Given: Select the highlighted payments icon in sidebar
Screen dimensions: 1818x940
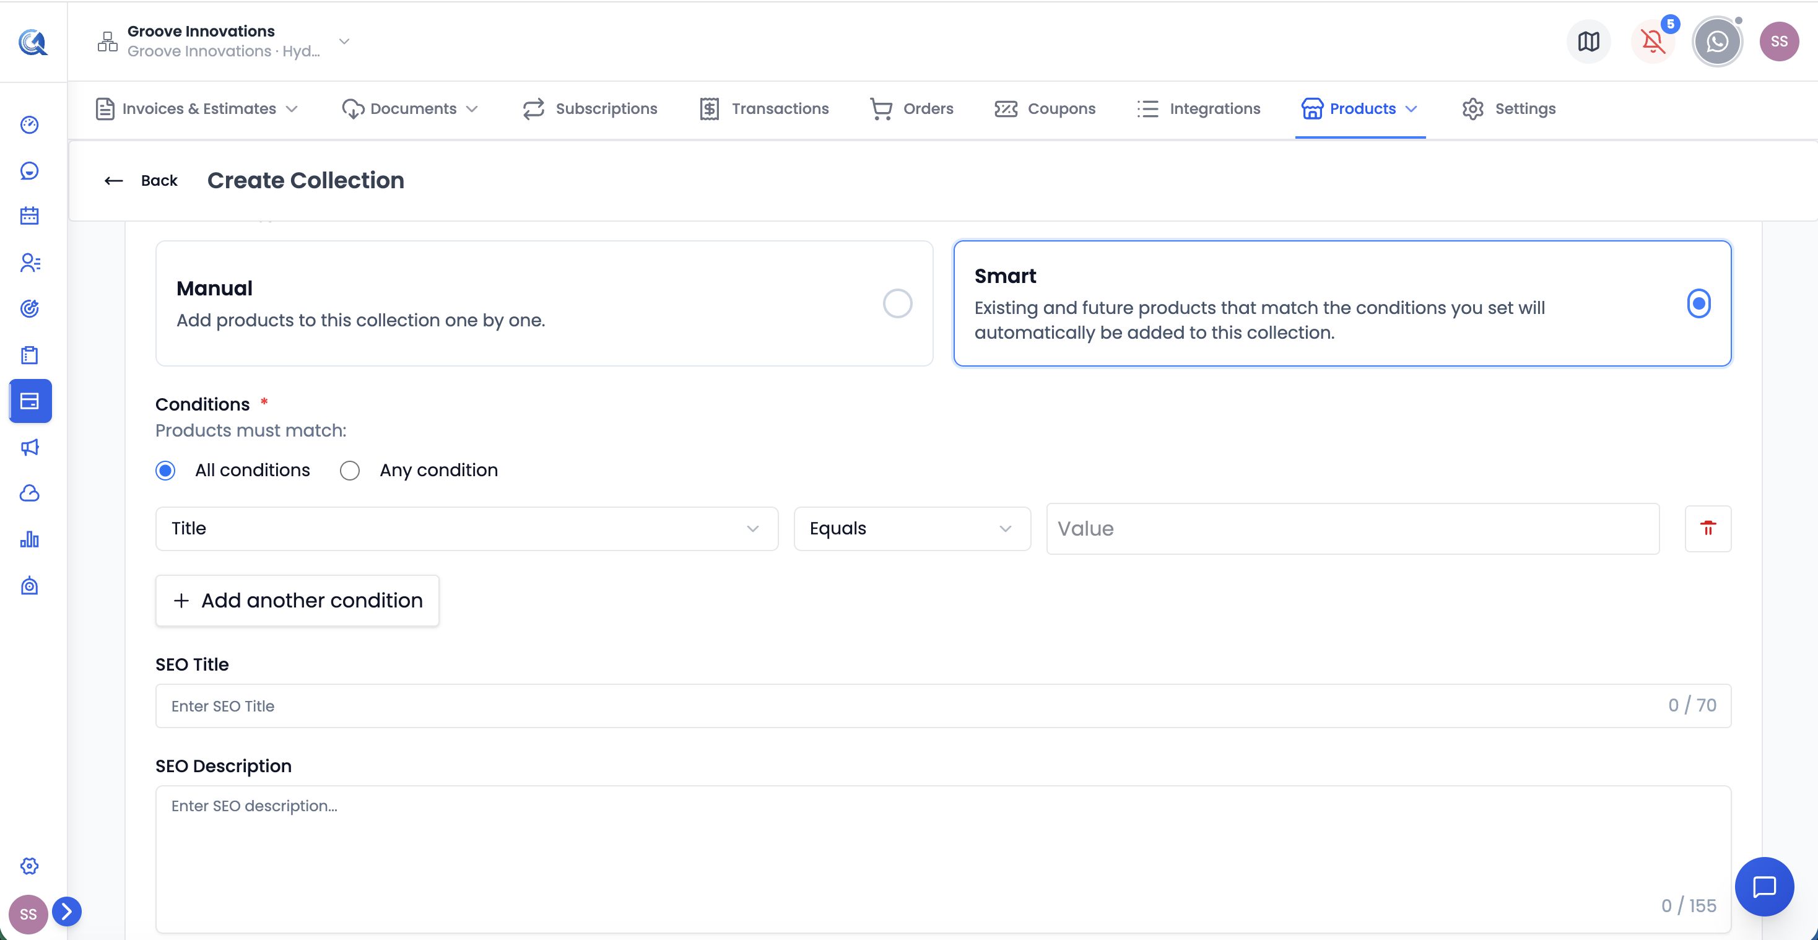Looking at the screenshot, I should pos(30,401).
